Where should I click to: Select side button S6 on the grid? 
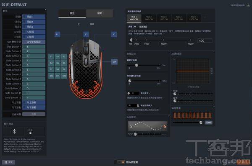(x=64, y=63)
